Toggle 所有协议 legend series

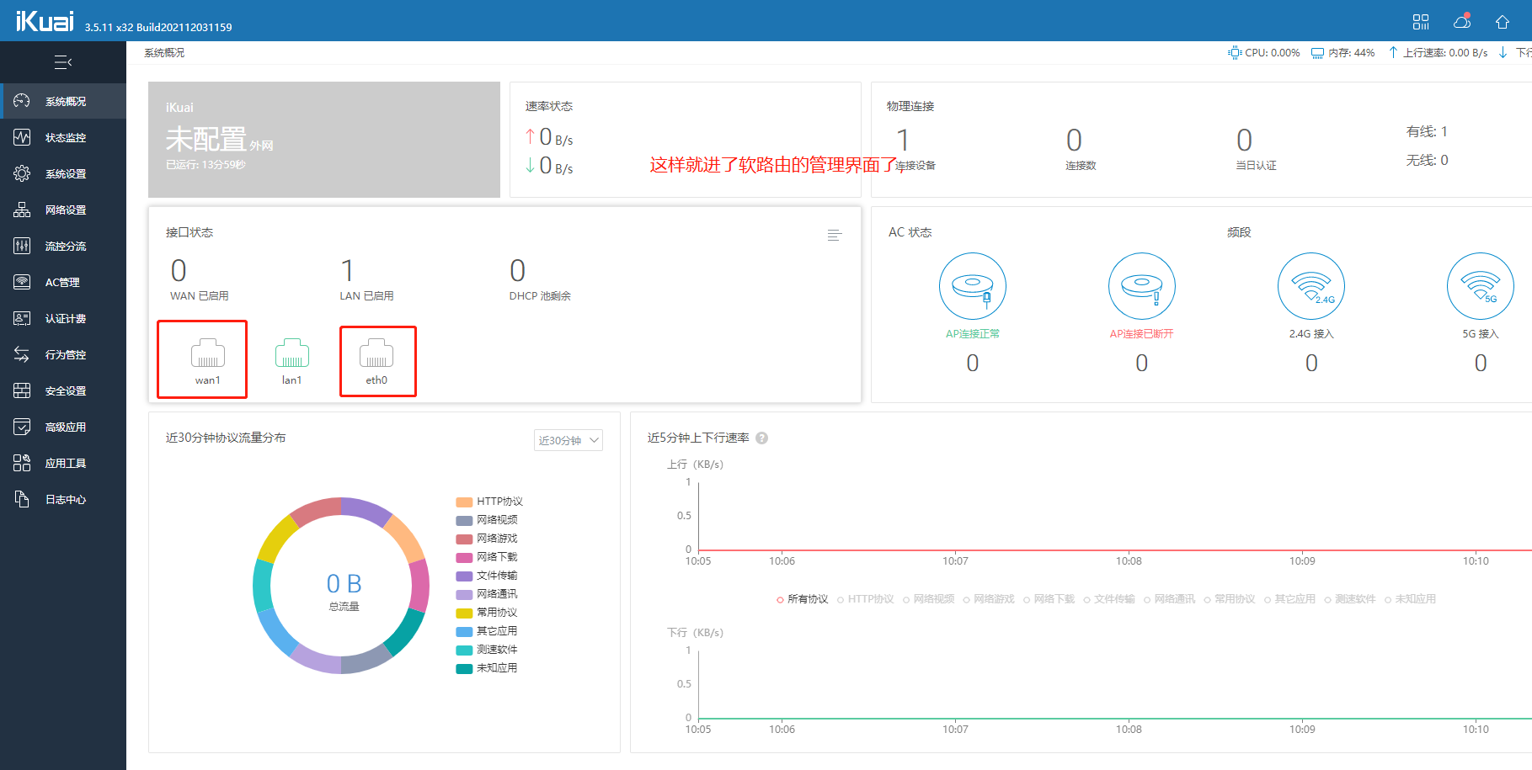coord(803,599)
